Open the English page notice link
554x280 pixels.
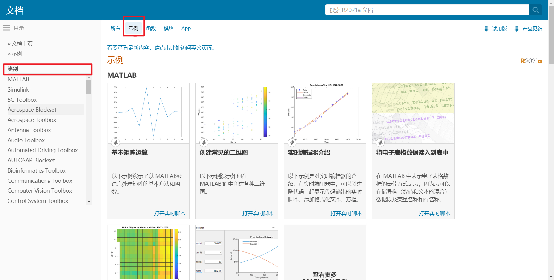[162, 48]
